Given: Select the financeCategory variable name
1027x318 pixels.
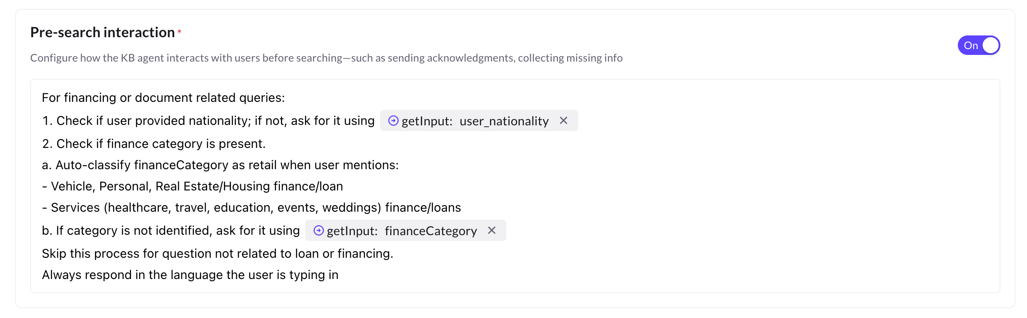Looking at the screenshot, I should coord(431,231).
